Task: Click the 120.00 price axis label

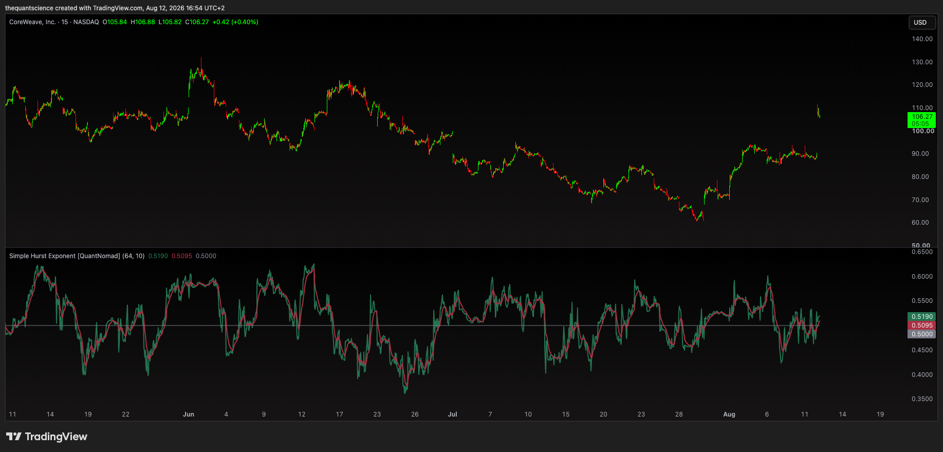Action: 922,85
